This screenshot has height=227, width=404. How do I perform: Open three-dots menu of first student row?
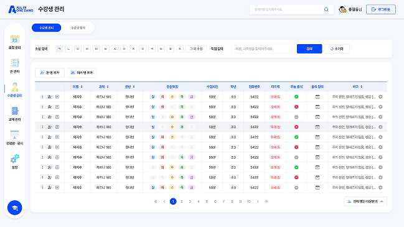[42, 97]
